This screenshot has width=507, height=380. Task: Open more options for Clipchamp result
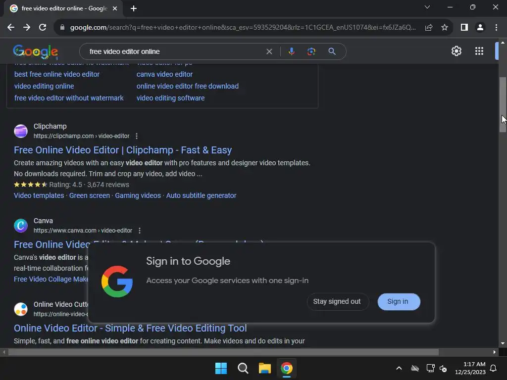point(137,136)
